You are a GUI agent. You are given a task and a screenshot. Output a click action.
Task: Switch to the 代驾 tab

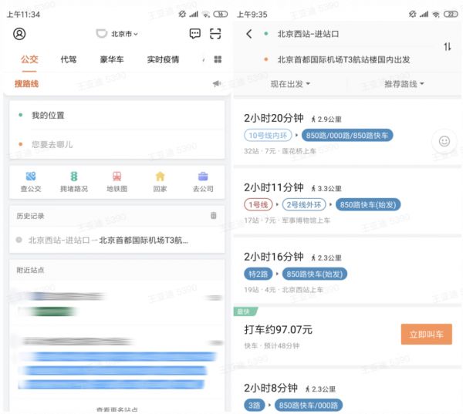(69, 59)
